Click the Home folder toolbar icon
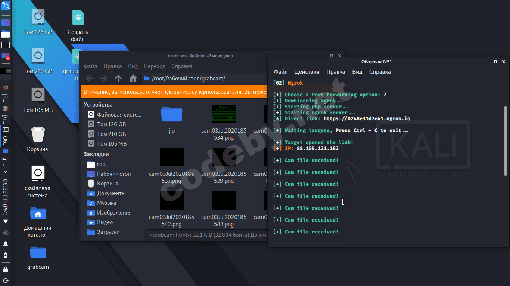 click(133, 78)
